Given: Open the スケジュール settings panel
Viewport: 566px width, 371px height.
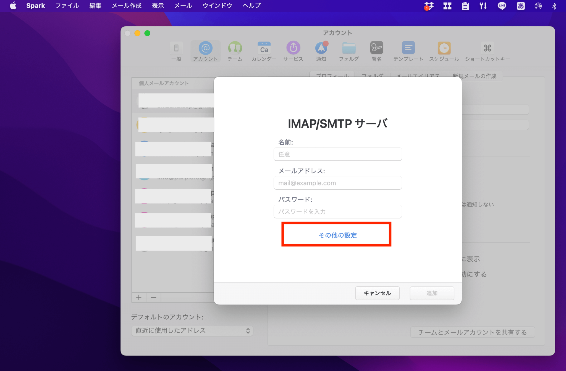Looking at the screenshot, I should [444, 51].
